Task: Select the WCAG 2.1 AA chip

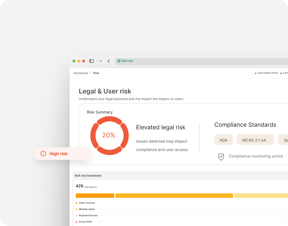Action: tap(255, 140)
